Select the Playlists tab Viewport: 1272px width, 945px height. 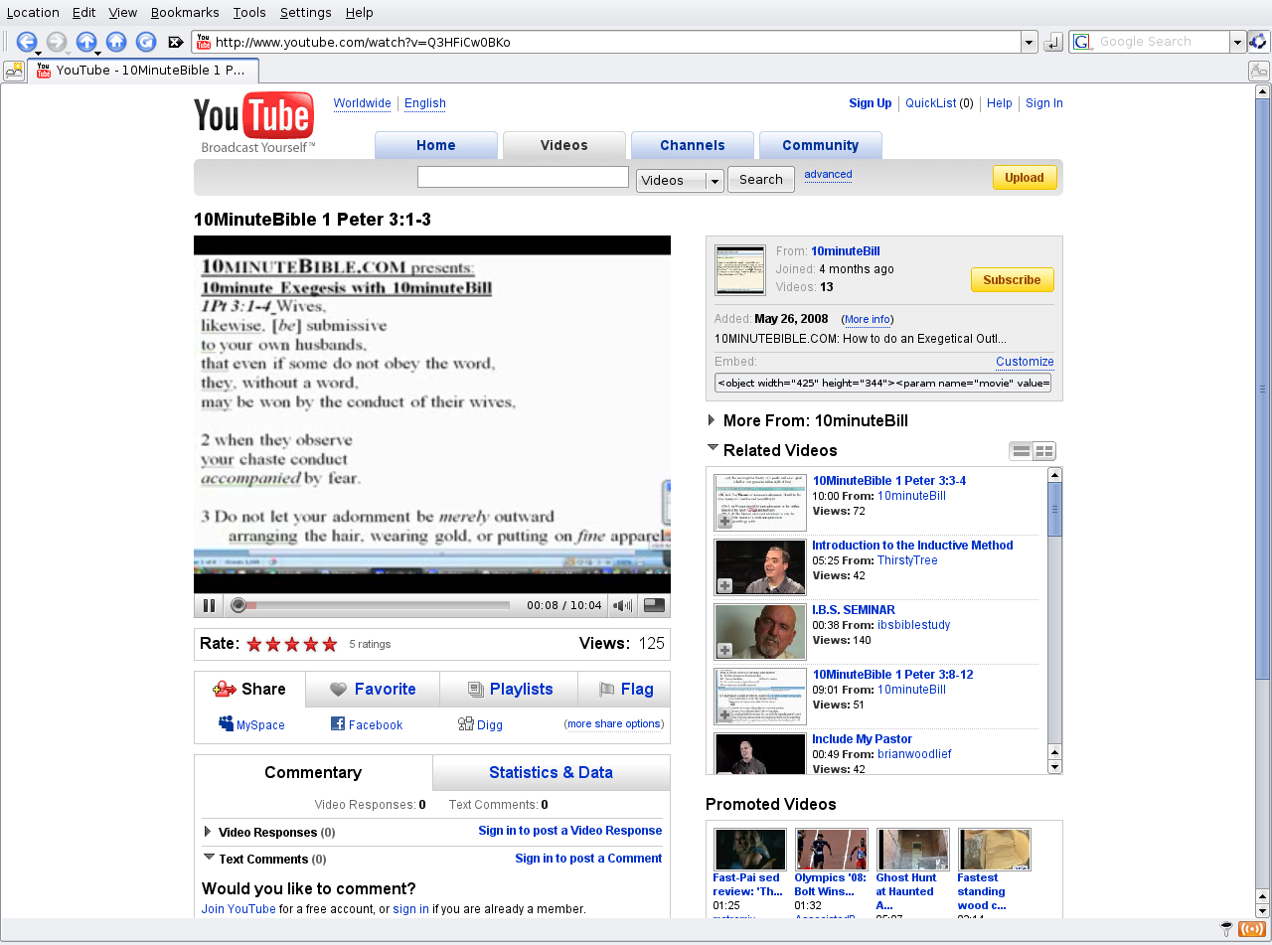point(510,690)
